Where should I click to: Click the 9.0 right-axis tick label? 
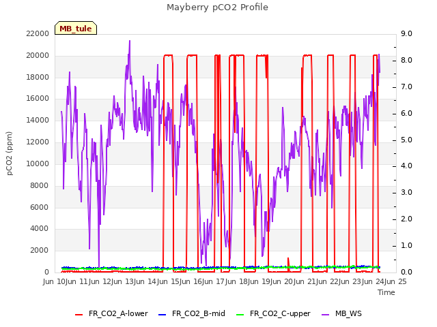[406, 33]
